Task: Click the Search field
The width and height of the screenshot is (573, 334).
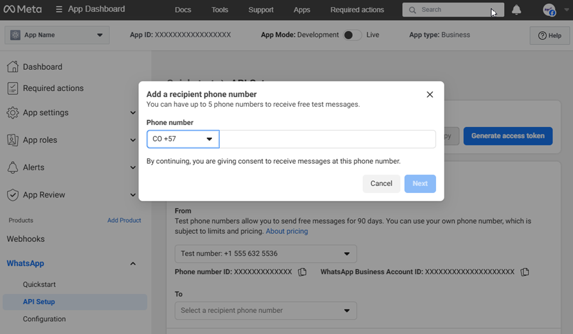Action: (453, 10)
